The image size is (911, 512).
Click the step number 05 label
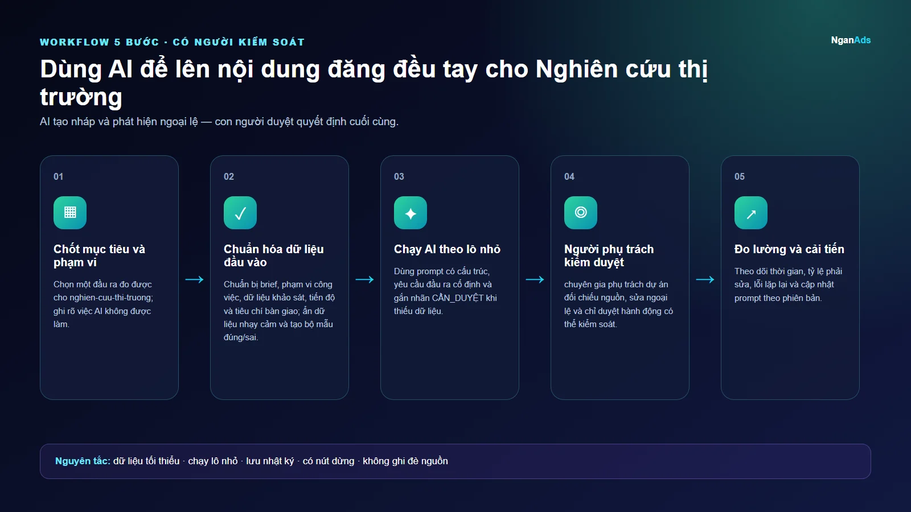[x=740, y=176]
